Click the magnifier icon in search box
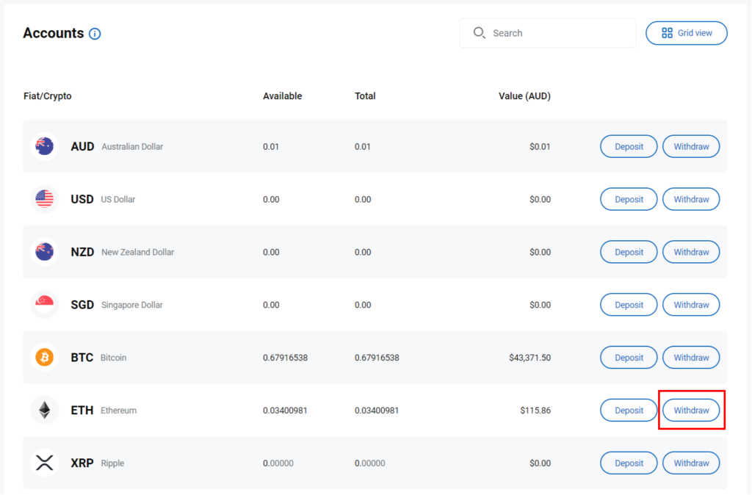 click(480, 33)
